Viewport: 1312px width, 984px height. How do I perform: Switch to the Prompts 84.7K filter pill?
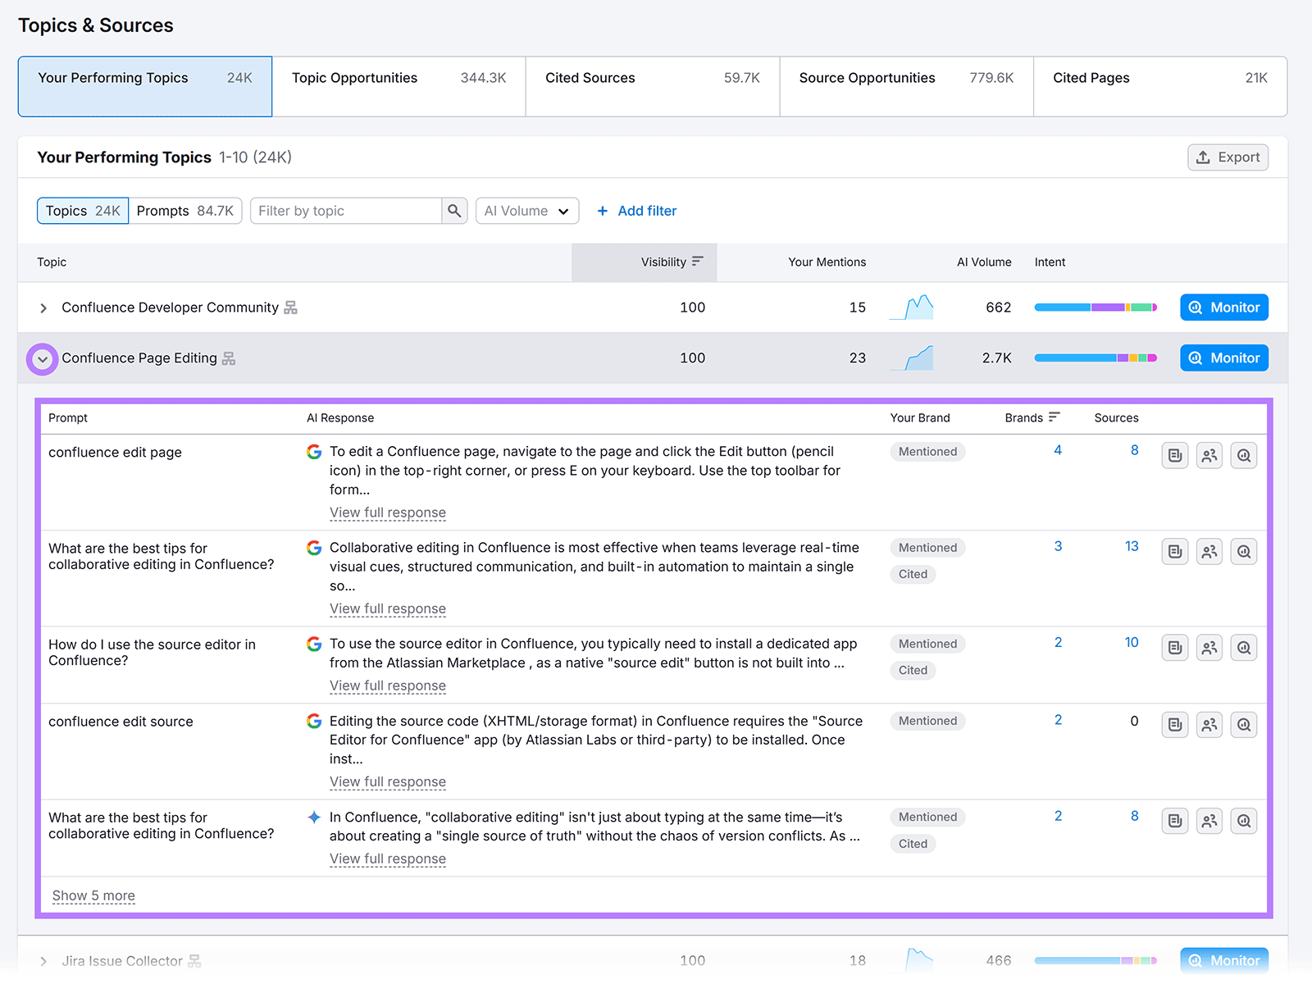(186, 211)
